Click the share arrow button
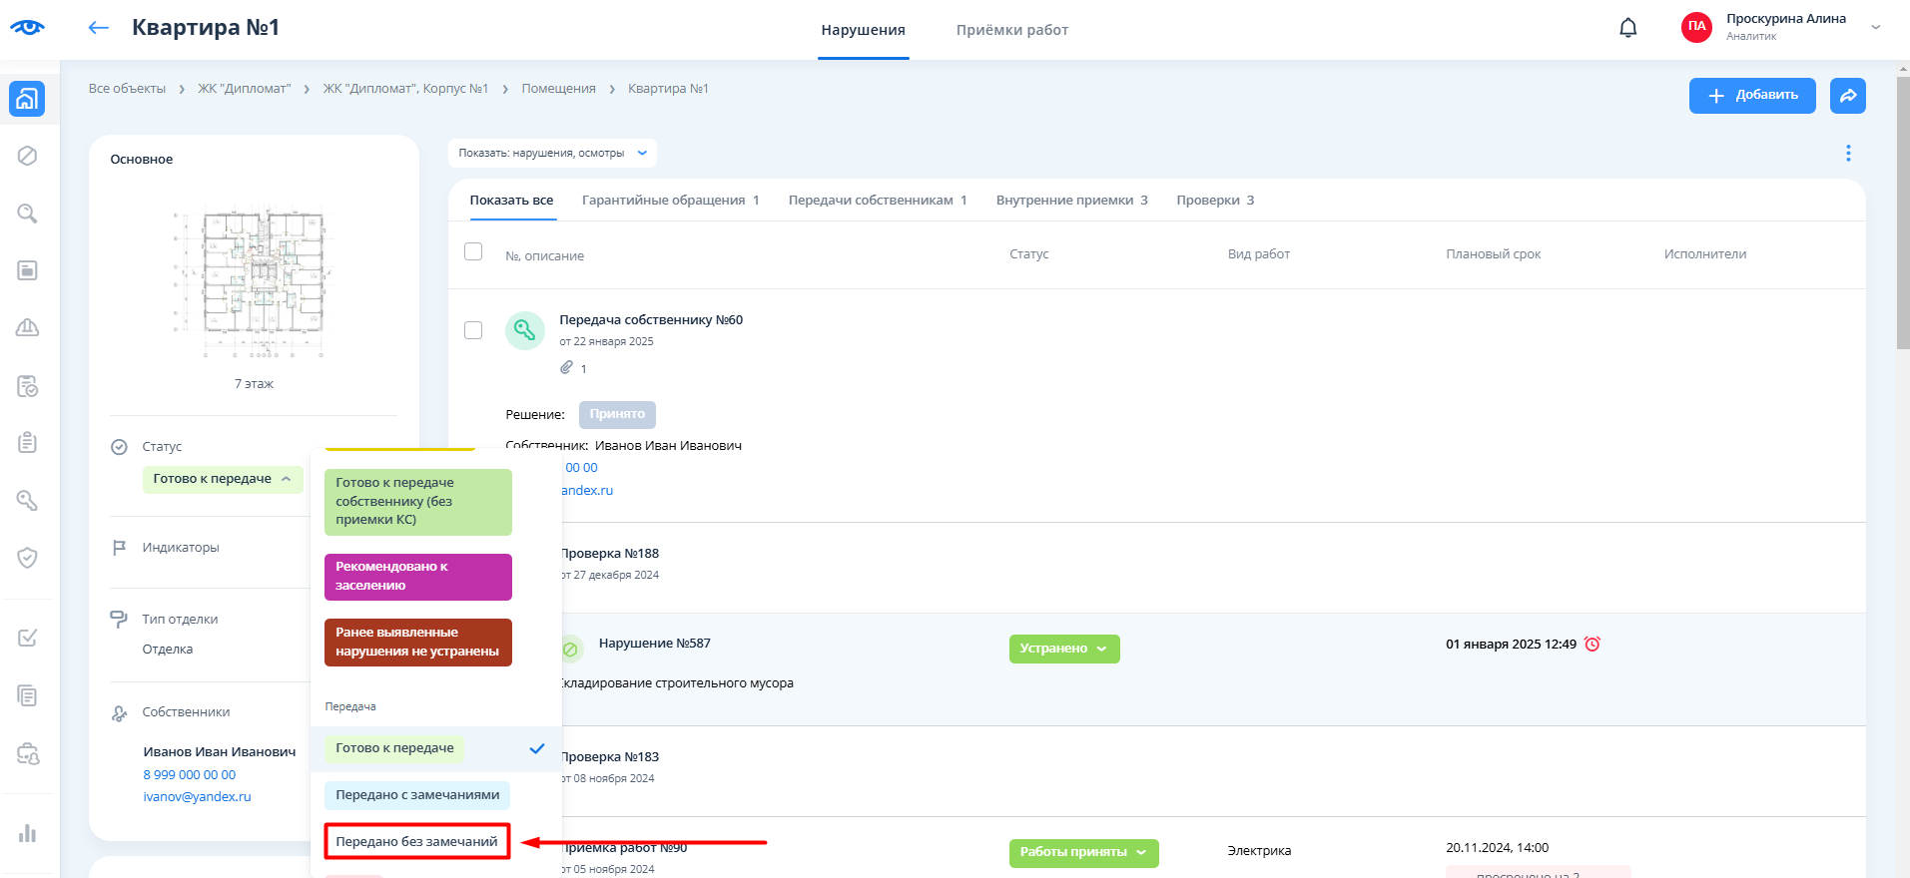Image resolution: width=1910 pixels, height=878 pixels. [x=1847, y=96]
